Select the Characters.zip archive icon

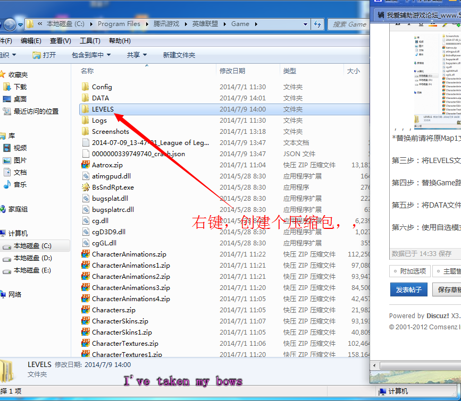click(86, 310)
